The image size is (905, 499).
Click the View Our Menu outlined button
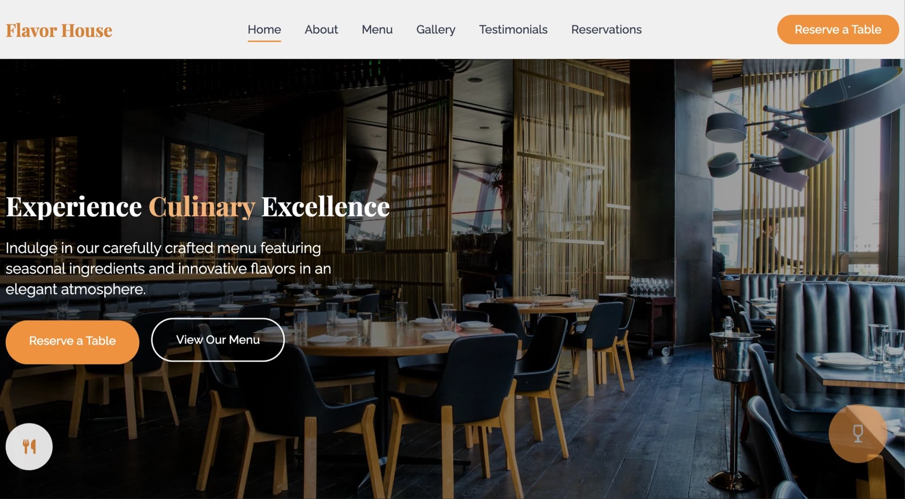pos(218,340)
